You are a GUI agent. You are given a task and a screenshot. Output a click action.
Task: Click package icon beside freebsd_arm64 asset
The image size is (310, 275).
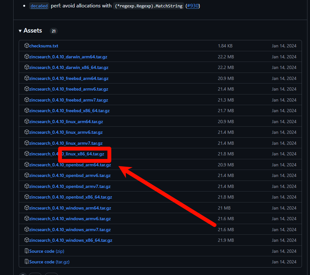coord(27,78)
